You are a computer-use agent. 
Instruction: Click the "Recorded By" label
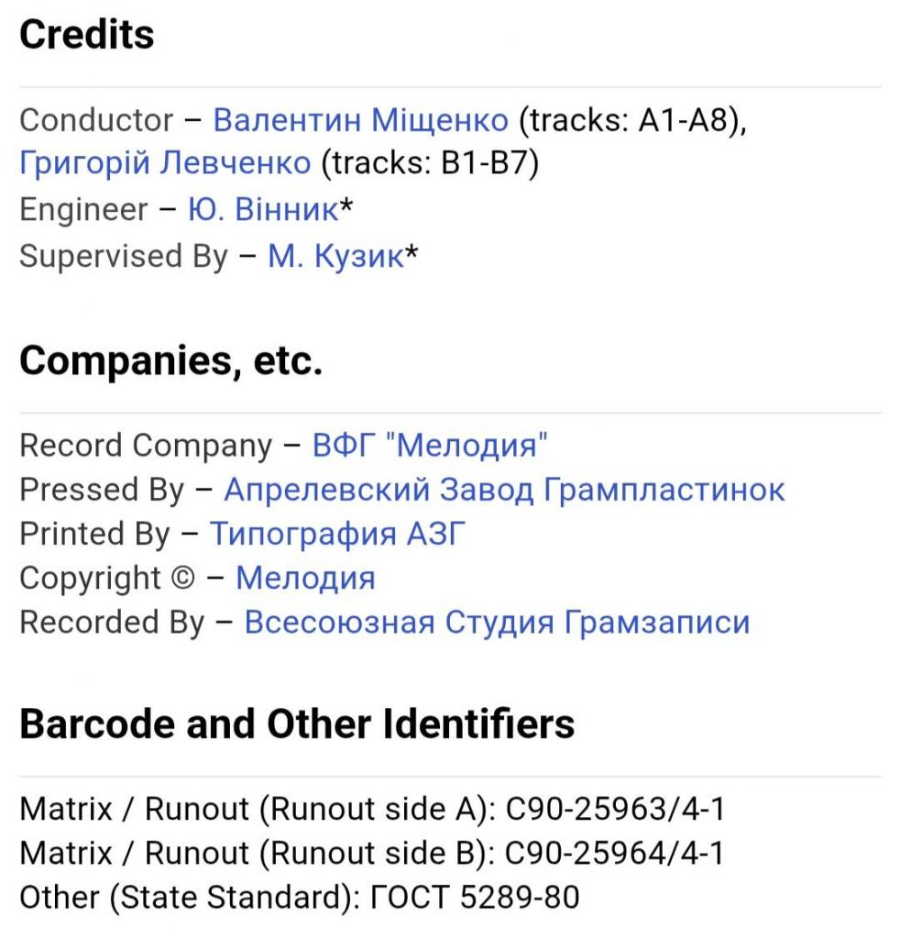point(112,622)
